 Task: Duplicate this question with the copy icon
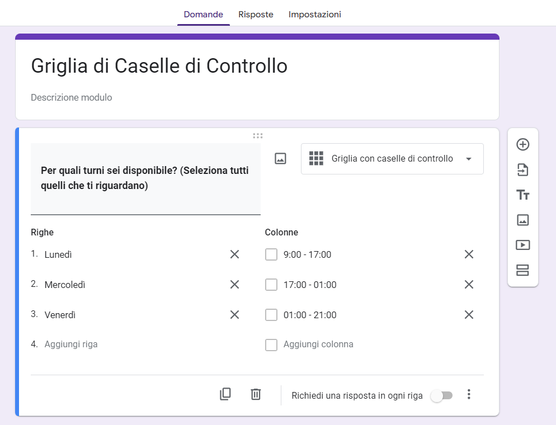click(225, 394)
